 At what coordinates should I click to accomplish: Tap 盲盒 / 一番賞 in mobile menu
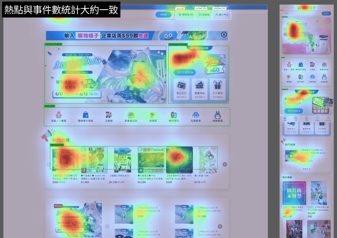click(x=289, y=66)
